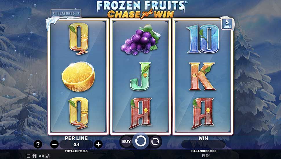Increase the per line bet with plus
The height and width of the screenshot is (159, 281).
click(98, 144)
